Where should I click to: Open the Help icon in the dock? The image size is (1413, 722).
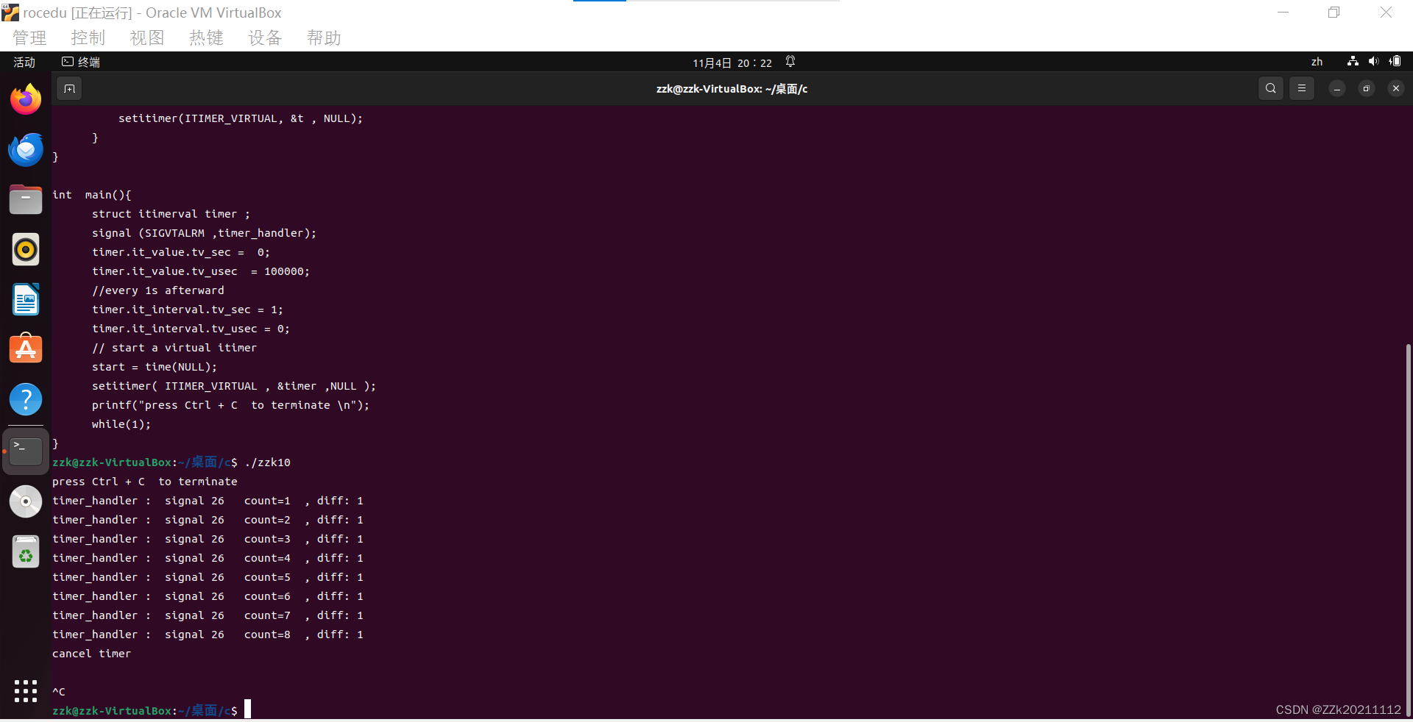point(26,399)
